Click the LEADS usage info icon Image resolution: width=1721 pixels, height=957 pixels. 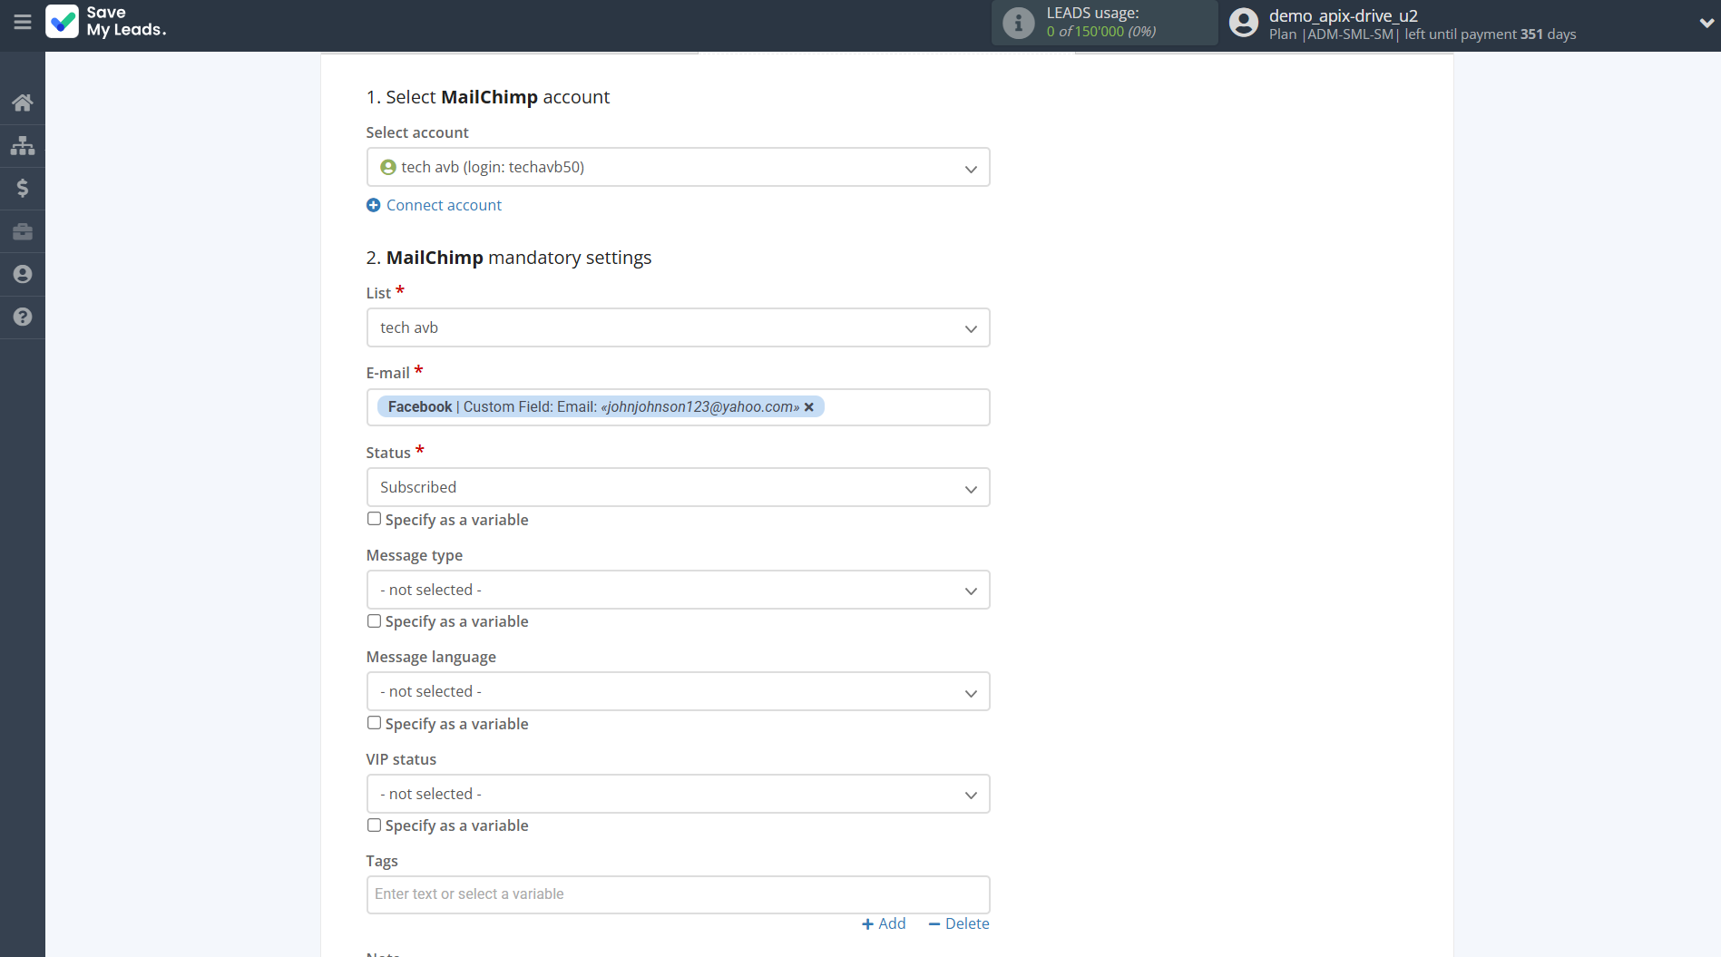(1018, 23)
